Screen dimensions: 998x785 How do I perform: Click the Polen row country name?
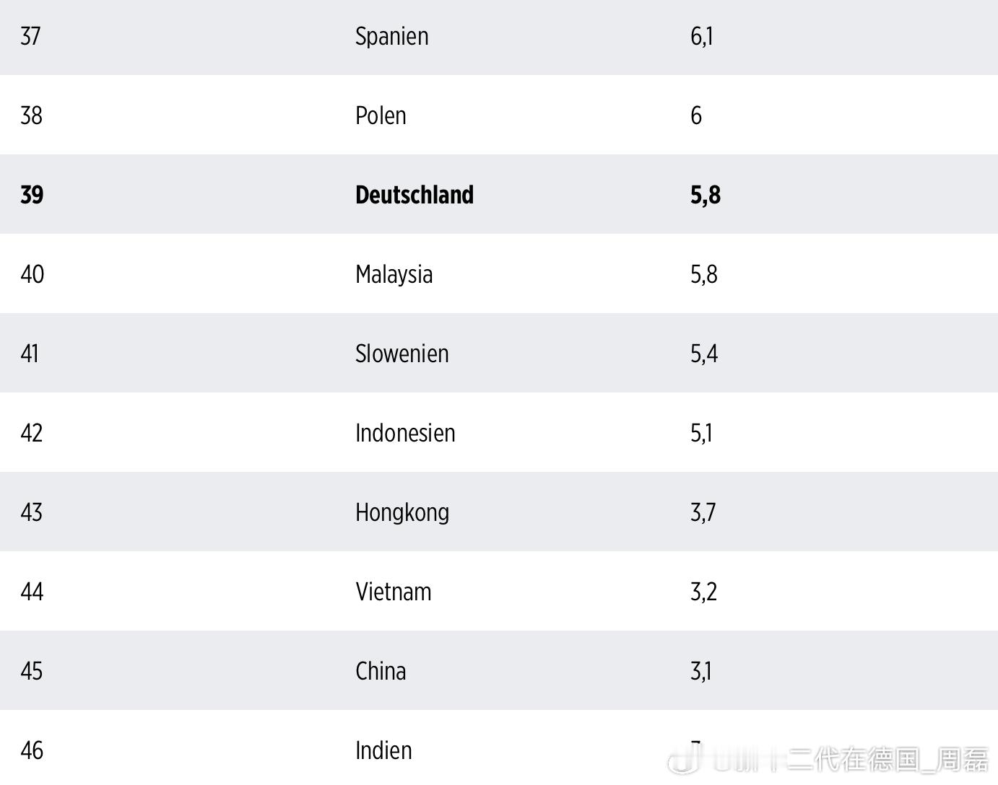[381, 115]
